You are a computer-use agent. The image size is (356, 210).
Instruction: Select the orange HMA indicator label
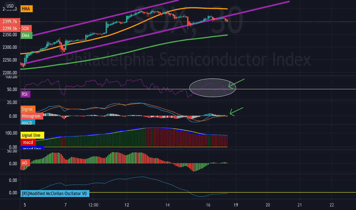pos(27,9)
